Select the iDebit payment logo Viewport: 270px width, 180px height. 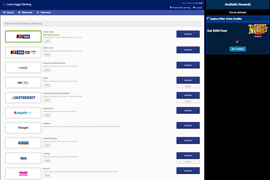coord(23,83)
